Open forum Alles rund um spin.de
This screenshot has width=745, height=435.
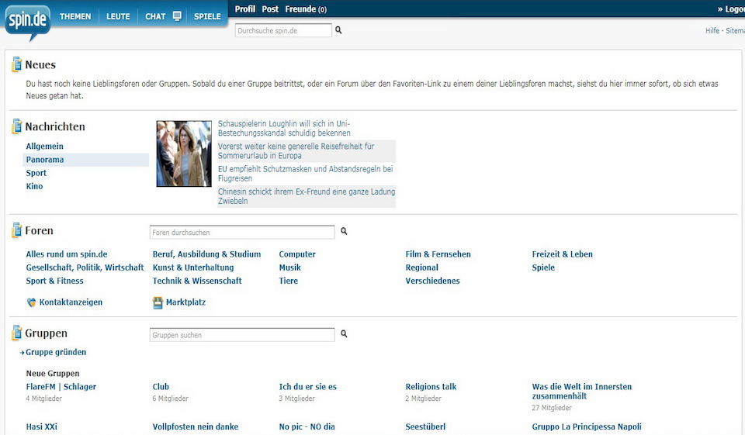(67, 254)
